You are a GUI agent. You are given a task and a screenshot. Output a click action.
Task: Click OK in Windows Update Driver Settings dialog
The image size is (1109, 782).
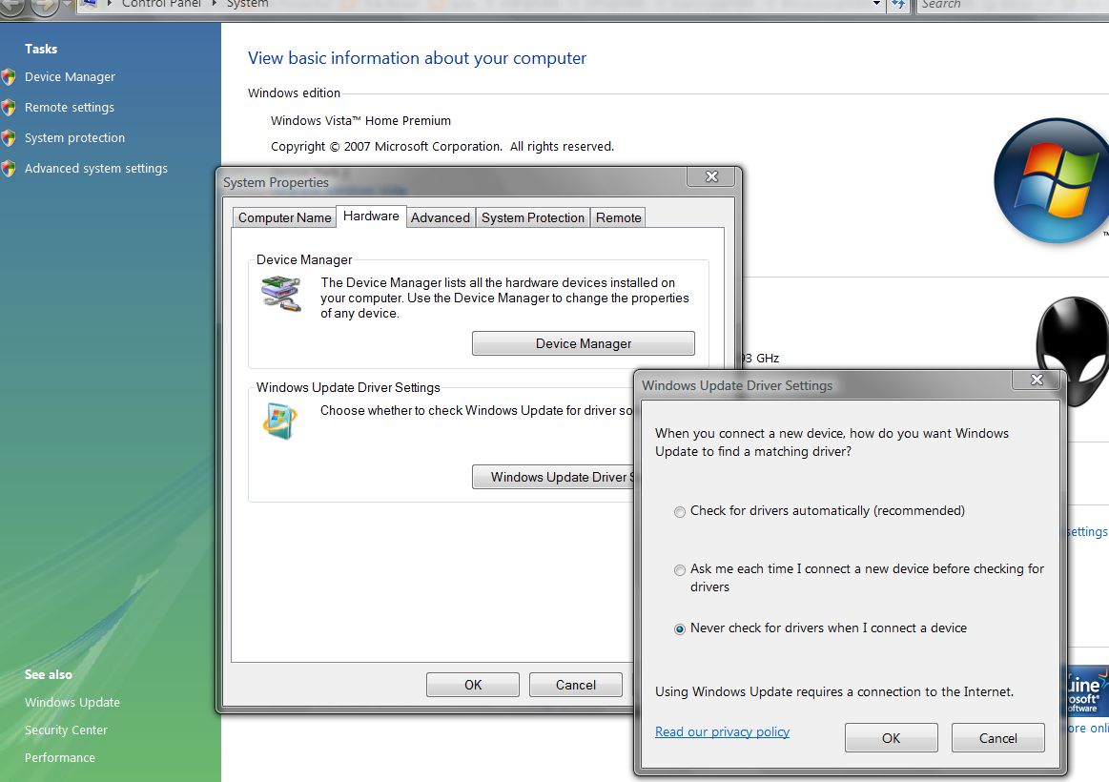(x=892, y=738)
